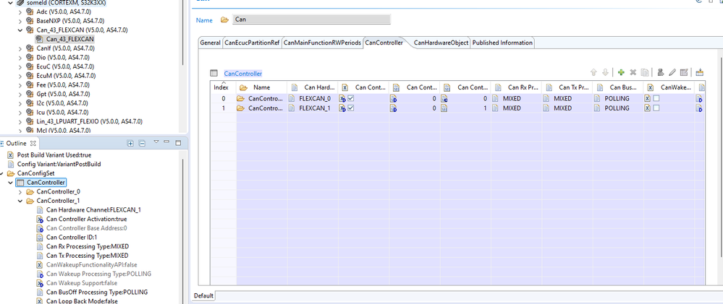Select the Default tab at editor bottom
This screenshot has height=304, width=723.
(x=203, y=296)
